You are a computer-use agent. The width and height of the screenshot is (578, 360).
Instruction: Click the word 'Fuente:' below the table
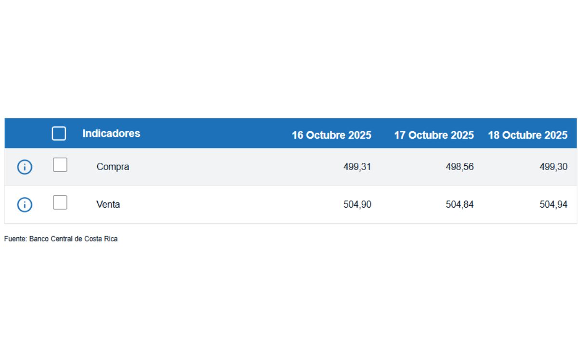pyautogui.click(x=15, y=239)
